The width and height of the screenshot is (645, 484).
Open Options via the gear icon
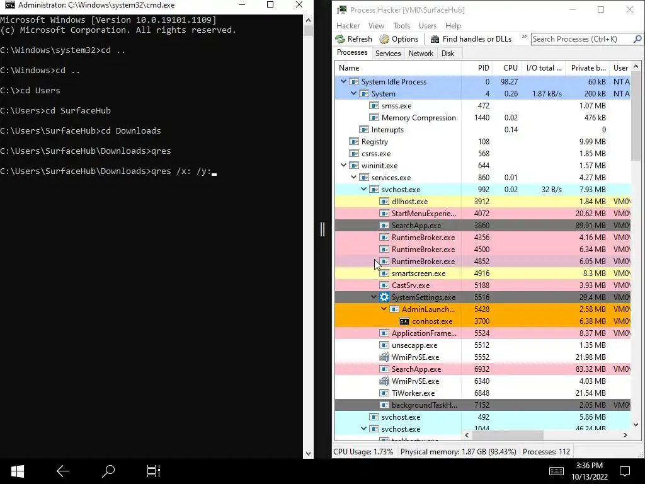384,39
